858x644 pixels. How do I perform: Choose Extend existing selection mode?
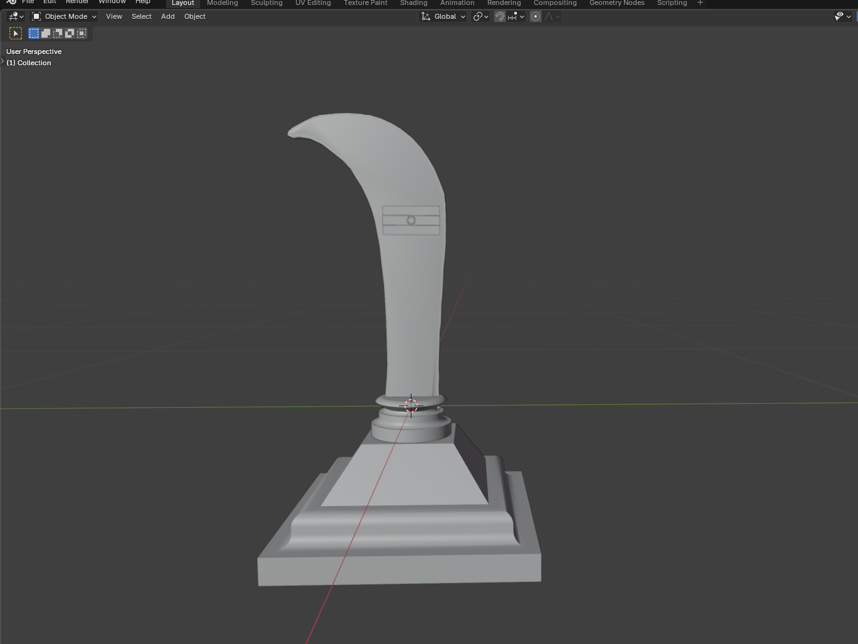[x=46, y=33]
